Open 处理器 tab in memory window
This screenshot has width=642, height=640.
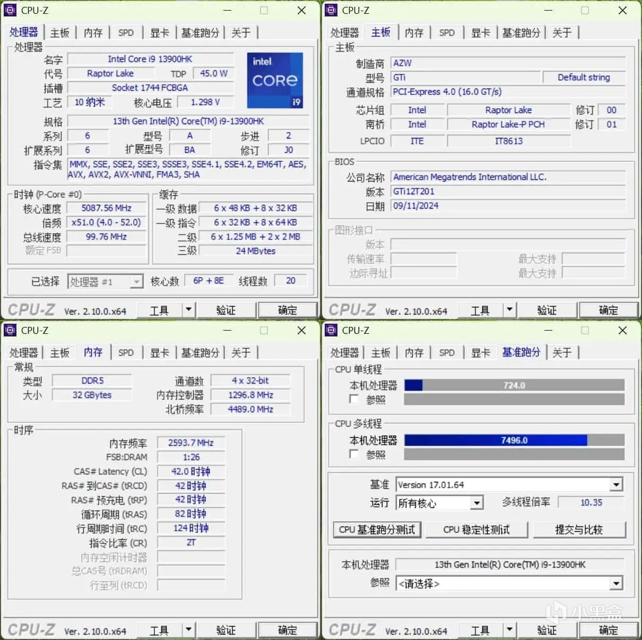[x=24, y=352]
